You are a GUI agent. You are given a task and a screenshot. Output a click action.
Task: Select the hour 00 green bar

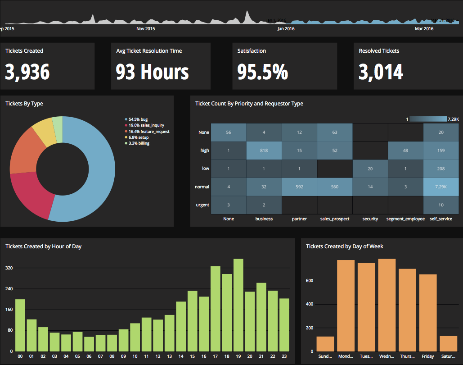click(x=20, y=325)
